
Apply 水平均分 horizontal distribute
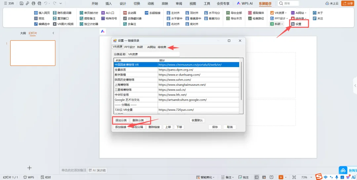point(212,13)
